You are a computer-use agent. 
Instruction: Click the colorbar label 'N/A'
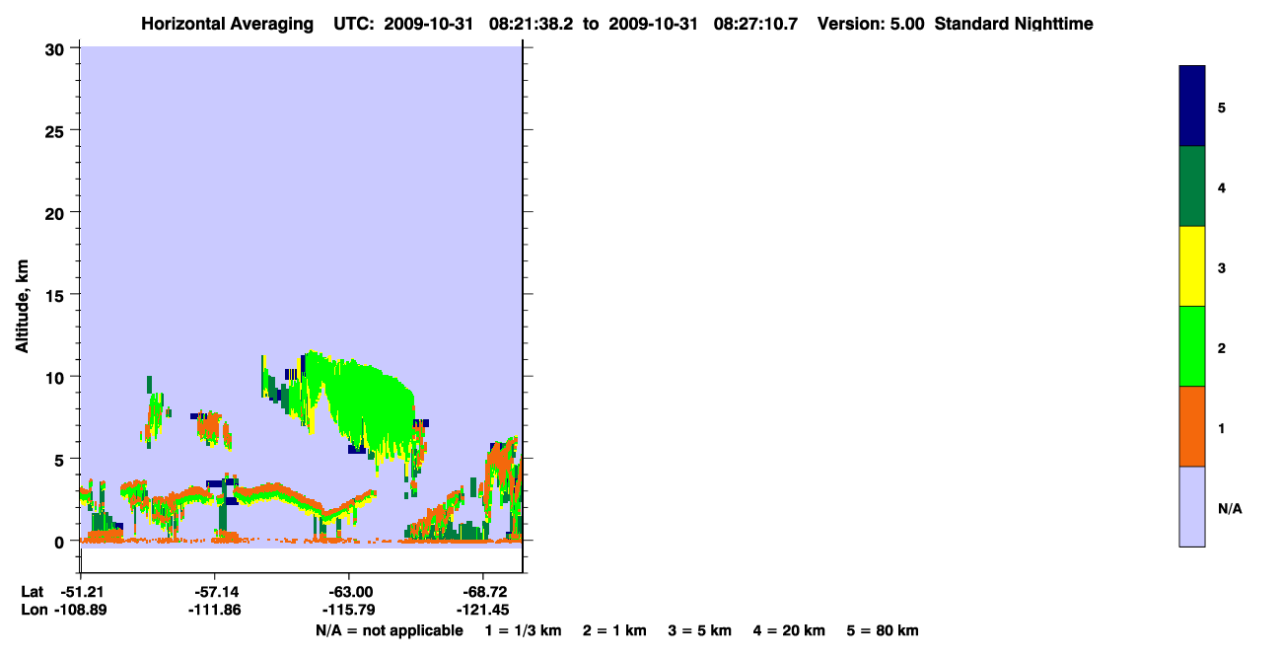tap(1230, 509)
